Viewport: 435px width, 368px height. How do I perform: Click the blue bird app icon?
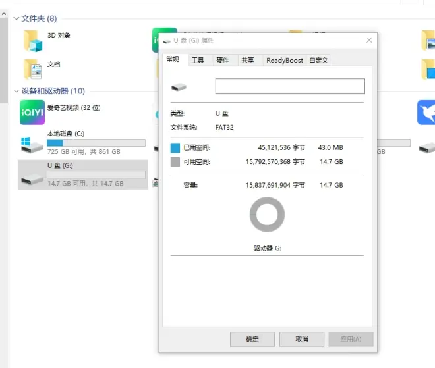click(426, 112)
